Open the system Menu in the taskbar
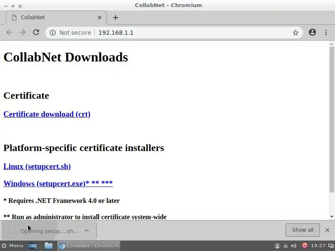This screenshot has height=251, width=335. click(x=13, y=246)
